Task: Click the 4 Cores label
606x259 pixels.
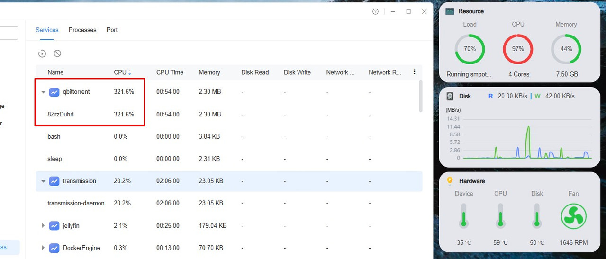Action: (x=519, y=74)
